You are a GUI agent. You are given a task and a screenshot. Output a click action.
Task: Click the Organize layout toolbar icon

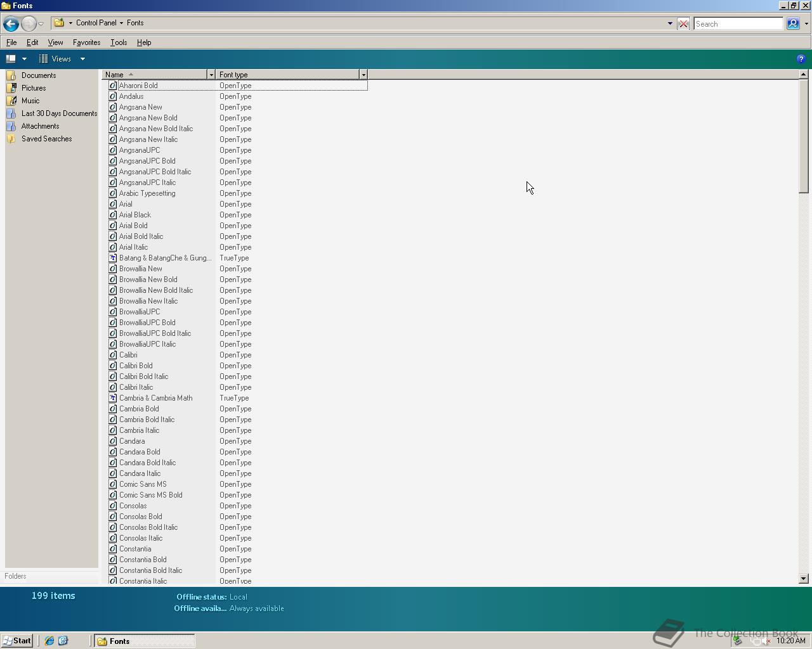coord(11,59)
